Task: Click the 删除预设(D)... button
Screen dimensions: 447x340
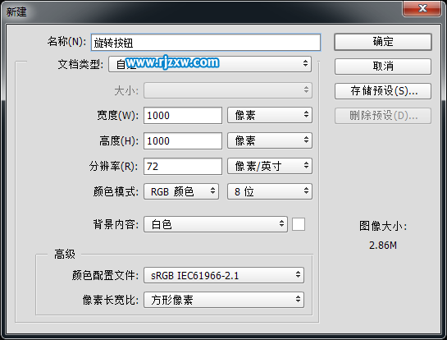Action: pyautogui.click(x=383, y=116)
